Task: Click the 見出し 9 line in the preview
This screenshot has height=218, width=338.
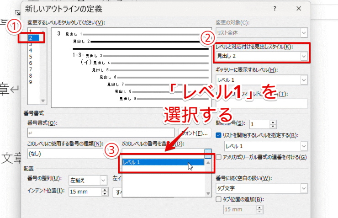Action: [164, 99]
